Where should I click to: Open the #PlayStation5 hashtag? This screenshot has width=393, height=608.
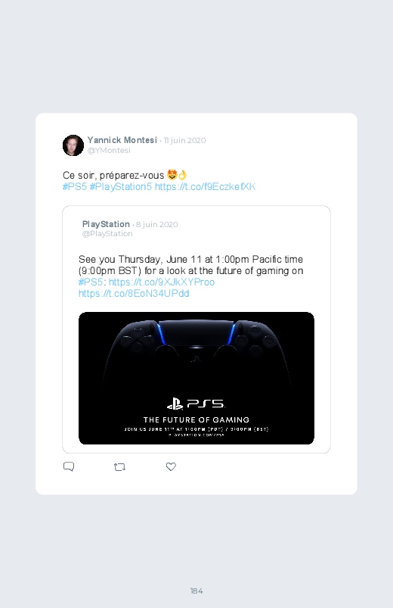[x=120, y=186]
